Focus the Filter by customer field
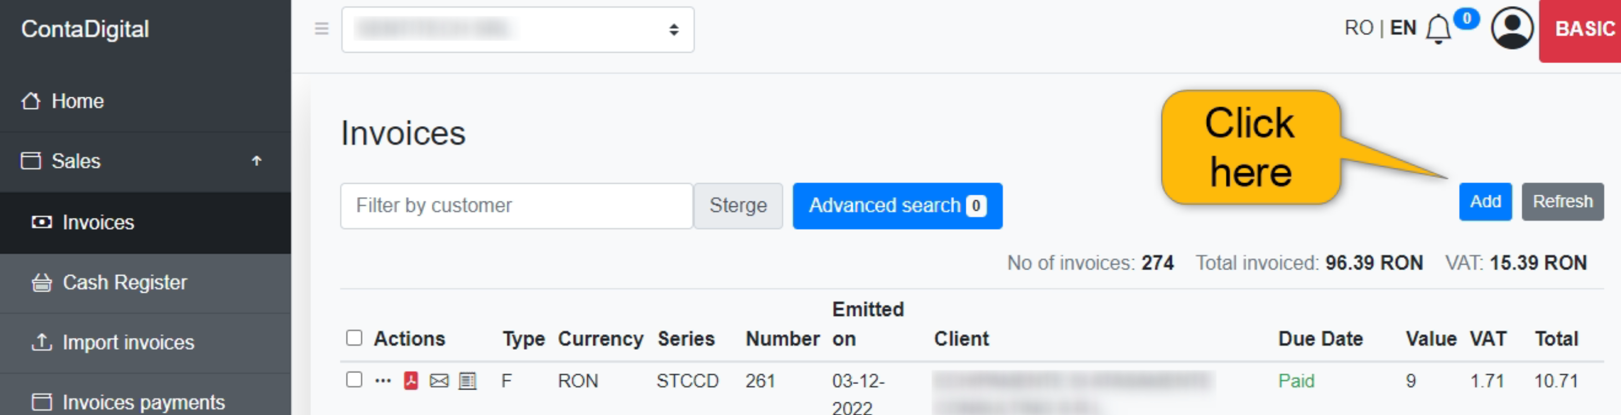 point(516,206)
